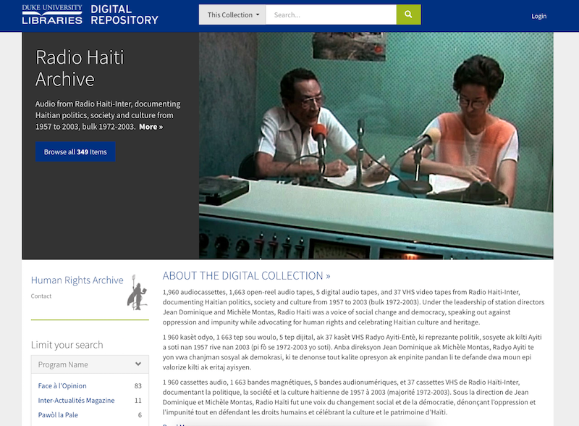This screenshot has width=579, height=426.
Task: Filter by Pawòl la Pale program
Action: coord(58,415)
